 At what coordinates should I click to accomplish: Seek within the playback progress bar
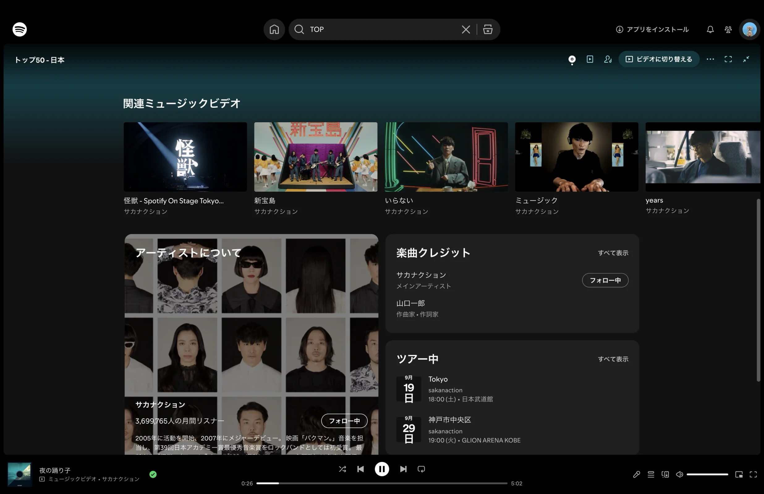tap(382, 483)
